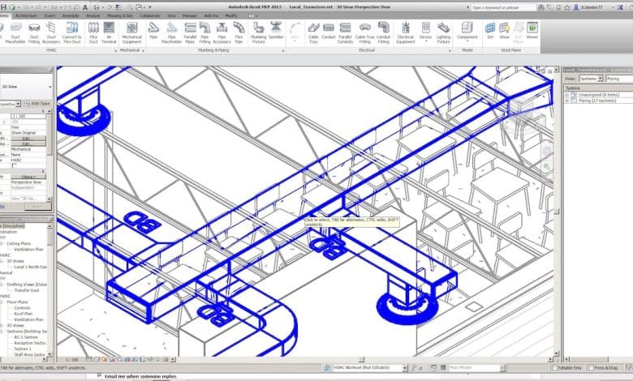Click the Edit Type button

click(37, 104)
